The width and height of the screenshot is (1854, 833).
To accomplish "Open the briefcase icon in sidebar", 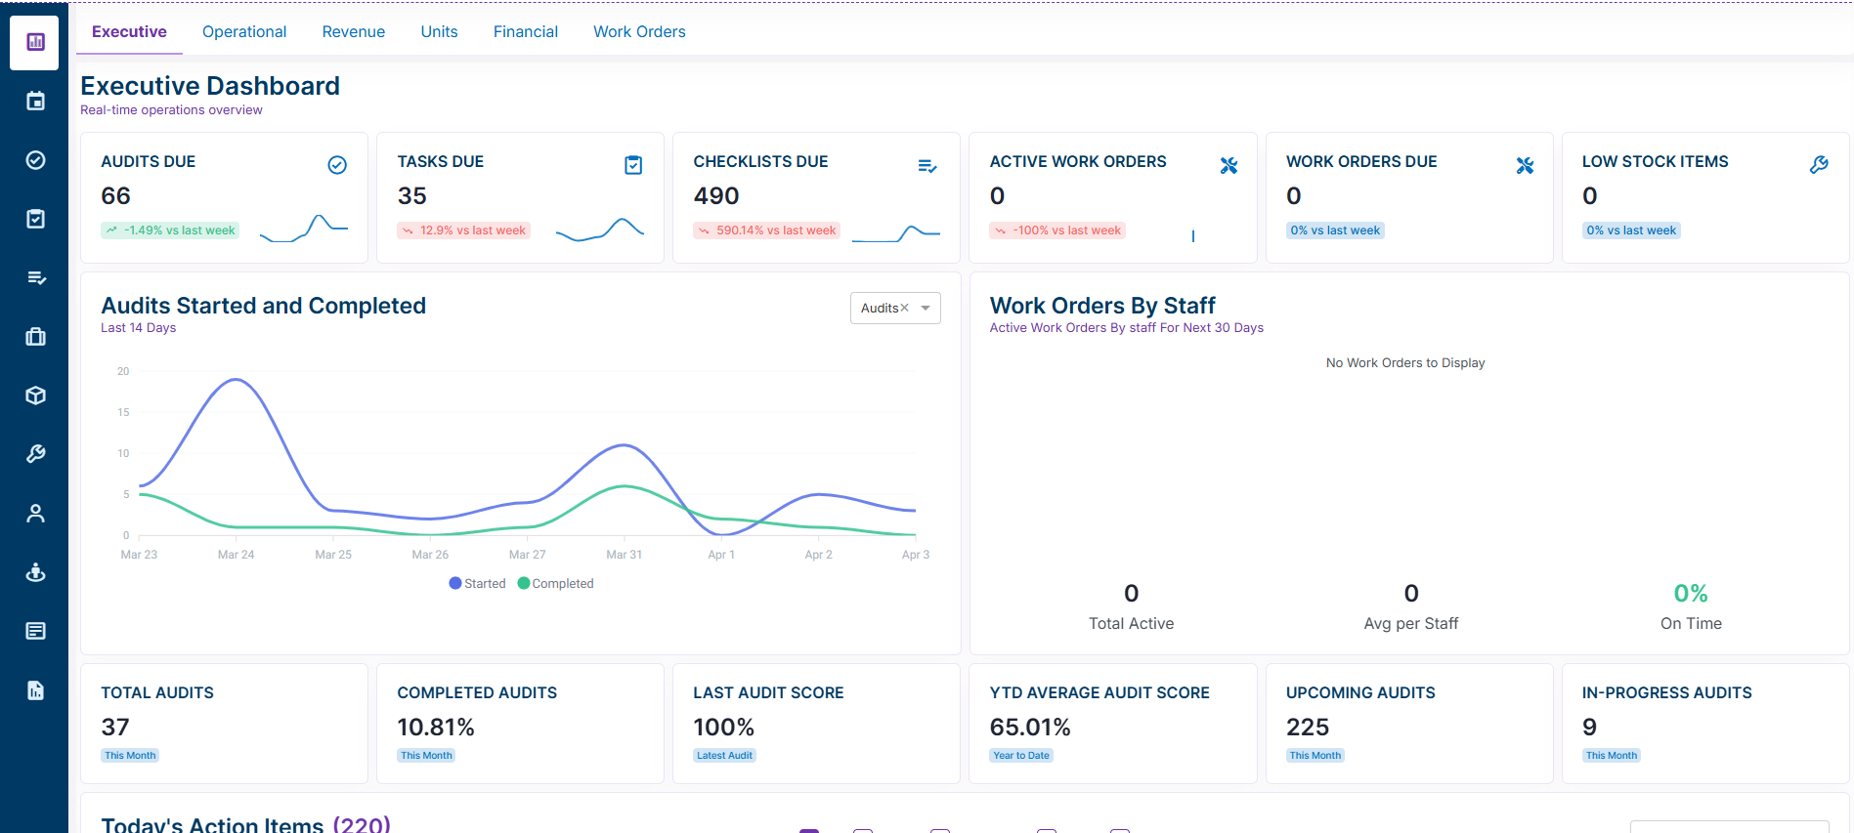I will click(x=35, y=337).
